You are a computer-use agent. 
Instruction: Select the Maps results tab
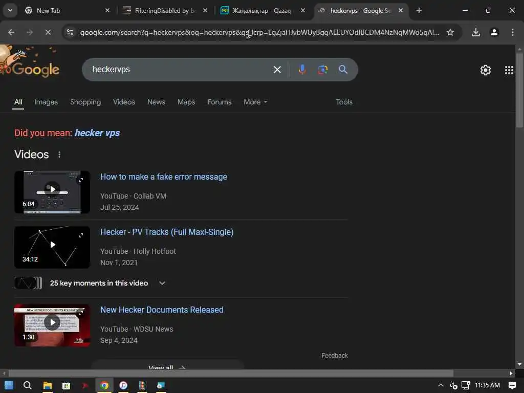(x=186, y=102)
